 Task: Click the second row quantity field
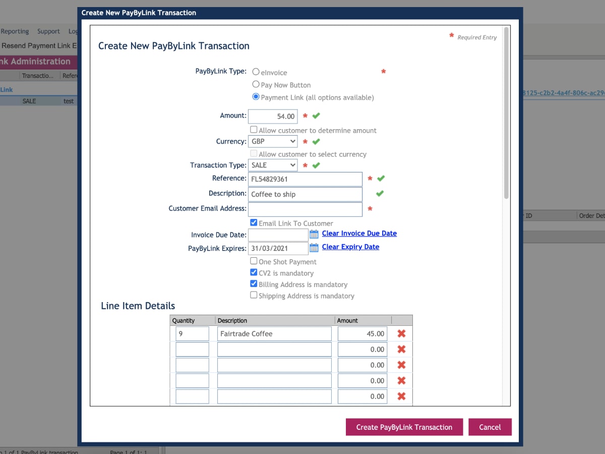192,349
